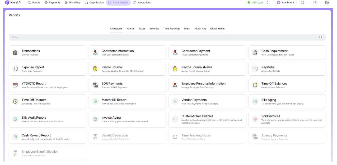Click the Transactions bank building icon
The width and height of the screenshot is (337, 165).
point(15,52)
